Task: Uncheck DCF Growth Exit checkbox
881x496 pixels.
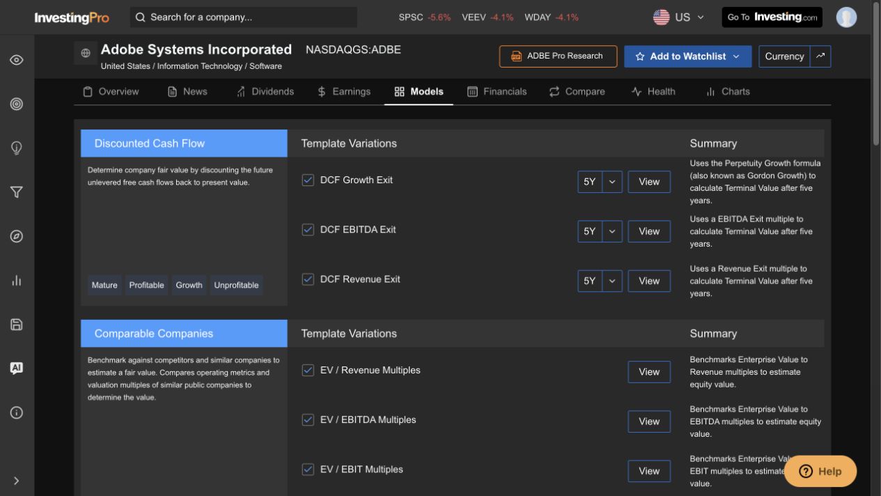Action: point(308,180)
